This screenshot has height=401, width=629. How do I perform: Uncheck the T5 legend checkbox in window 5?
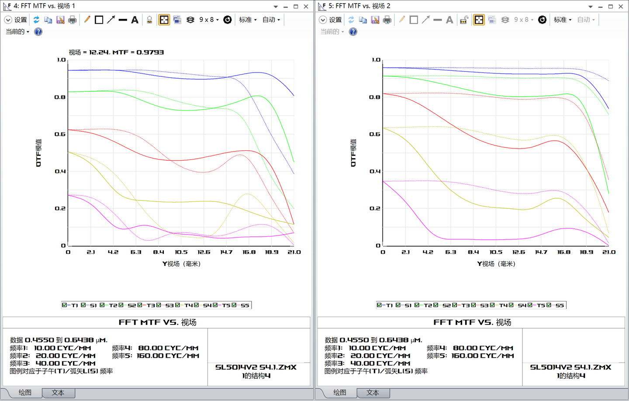pos(530,305)
